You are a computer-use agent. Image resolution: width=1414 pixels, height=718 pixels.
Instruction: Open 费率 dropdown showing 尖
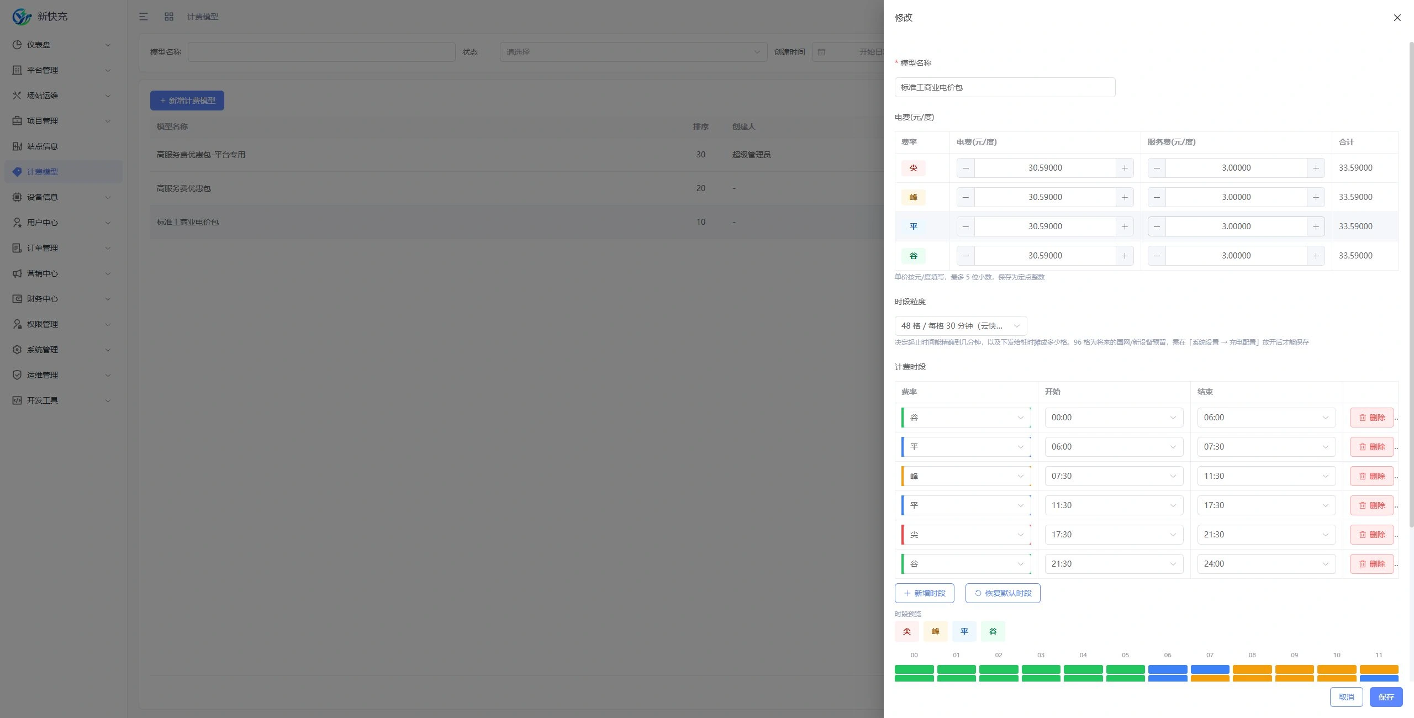click(966, 535)
